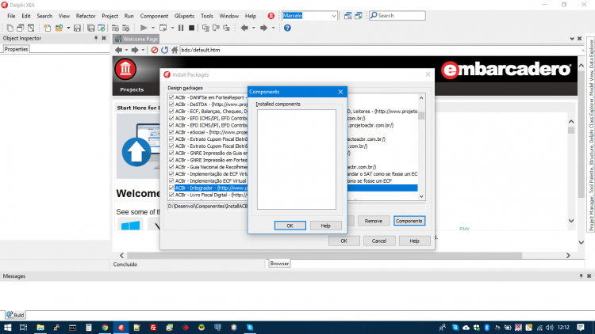Click the browser Refresh icon
The height and width of the screenshot is (334, 595).
164,50
